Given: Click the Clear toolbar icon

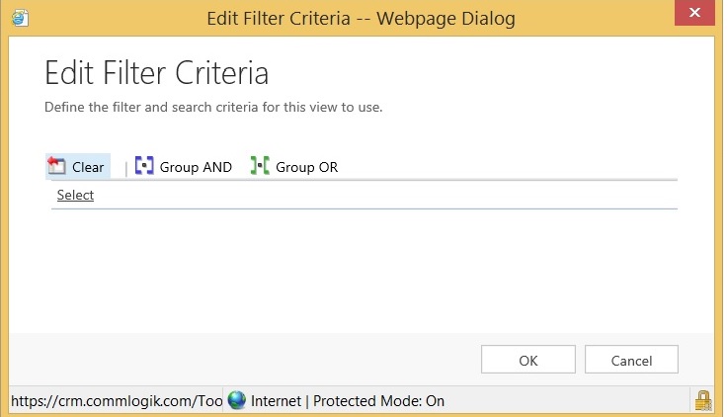Looking at the screenshot, I should (56, 167).
